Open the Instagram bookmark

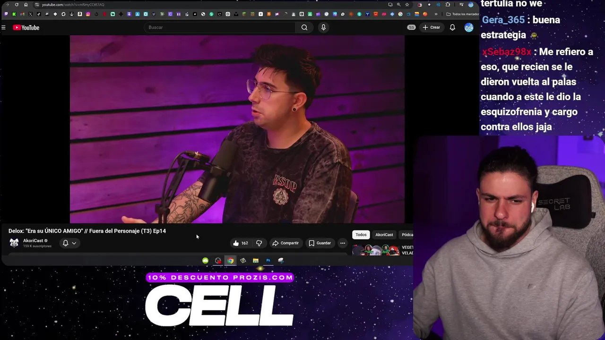coord(88,14)
